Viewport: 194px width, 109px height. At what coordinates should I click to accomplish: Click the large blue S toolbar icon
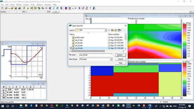point(61,8)
